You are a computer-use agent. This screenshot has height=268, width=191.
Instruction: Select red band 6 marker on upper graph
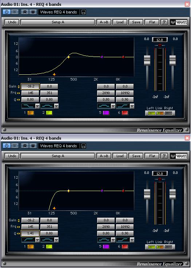point(123,57)
